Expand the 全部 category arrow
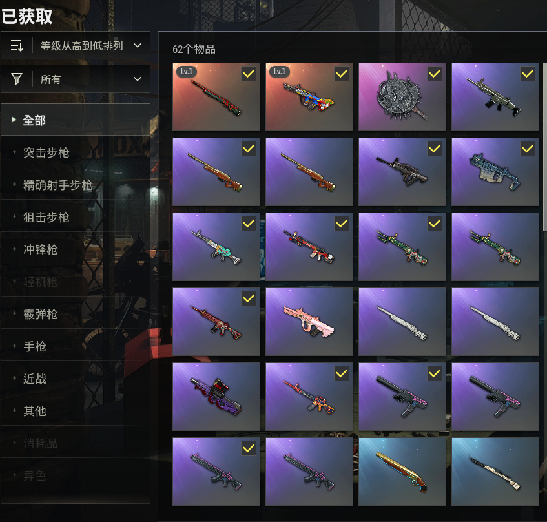This screenshot has height=522, width=547. [x=14, y=120]
